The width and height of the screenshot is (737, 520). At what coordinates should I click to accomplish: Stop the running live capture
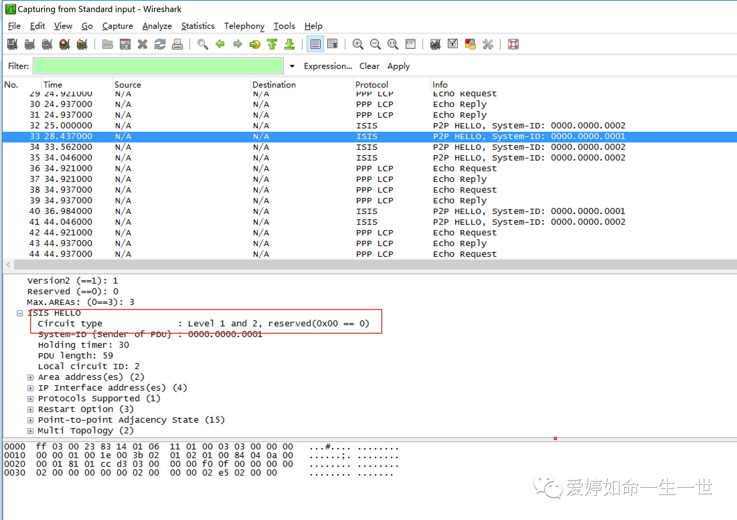(64, 44)
